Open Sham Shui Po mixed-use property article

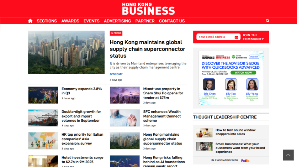point(163,93)
